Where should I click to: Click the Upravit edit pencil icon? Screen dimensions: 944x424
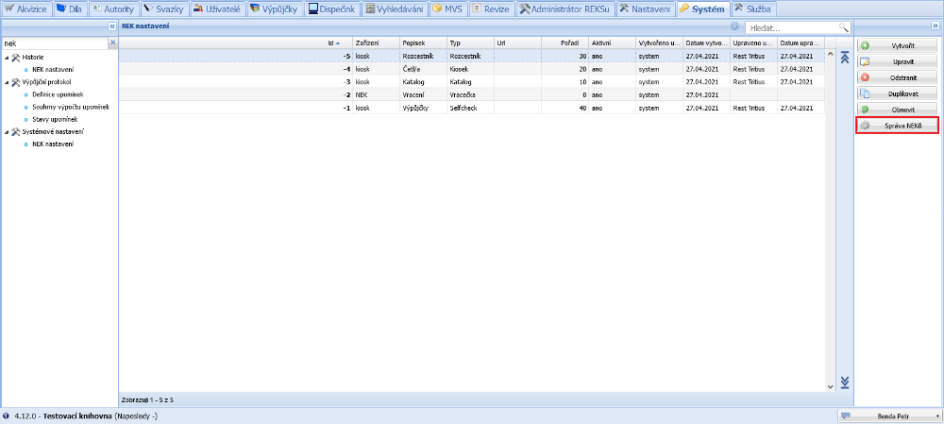point(866,61)
